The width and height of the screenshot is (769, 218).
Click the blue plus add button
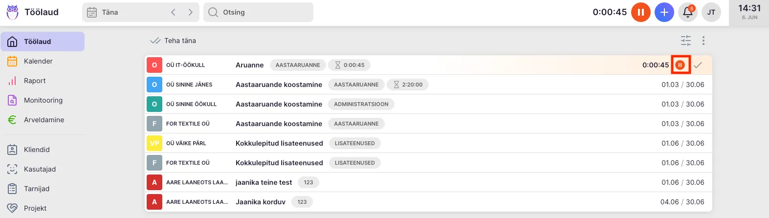click(664, 12)
